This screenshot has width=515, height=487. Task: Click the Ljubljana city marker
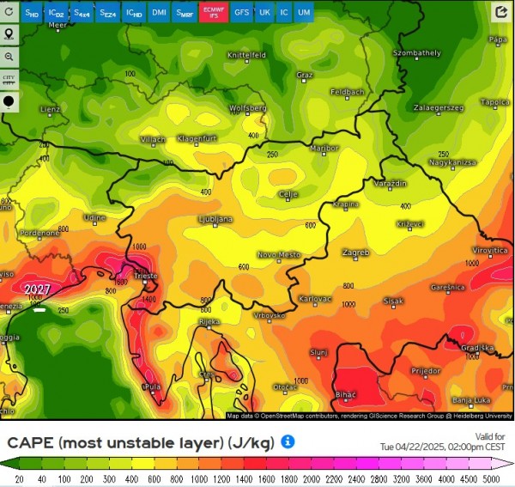tap(215, 225)
